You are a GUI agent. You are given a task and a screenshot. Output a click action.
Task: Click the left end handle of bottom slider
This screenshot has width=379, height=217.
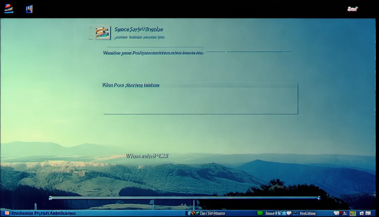(50, 198)
